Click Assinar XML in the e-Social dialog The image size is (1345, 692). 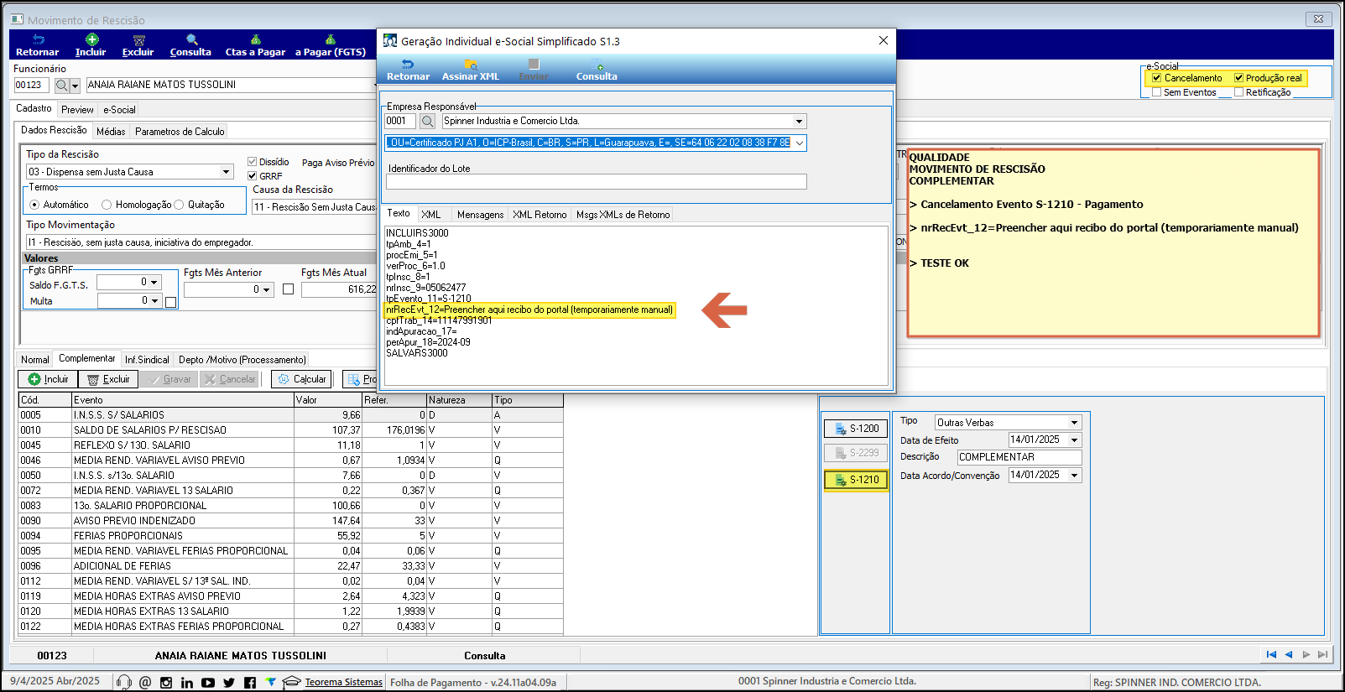pyautogui.click(x=471, y=70)
